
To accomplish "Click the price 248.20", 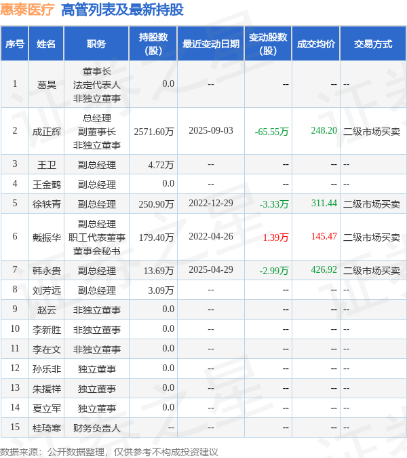I will tap(324, 130).
